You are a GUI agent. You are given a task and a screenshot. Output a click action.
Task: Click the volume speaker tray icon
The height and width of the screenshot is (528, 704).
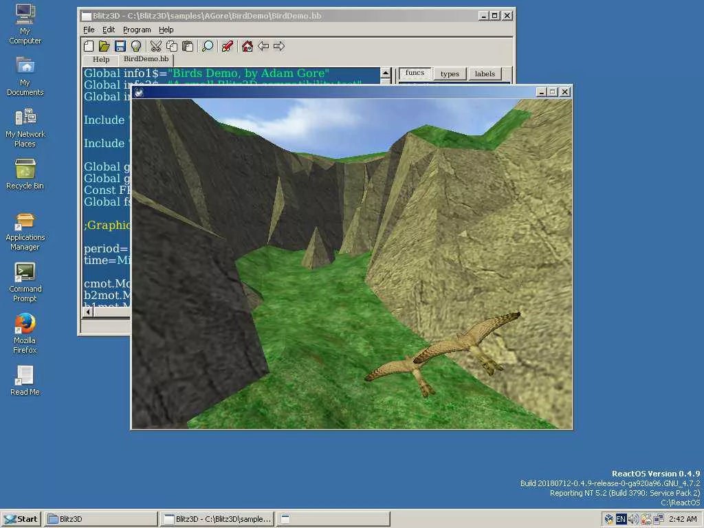(633, 519)
